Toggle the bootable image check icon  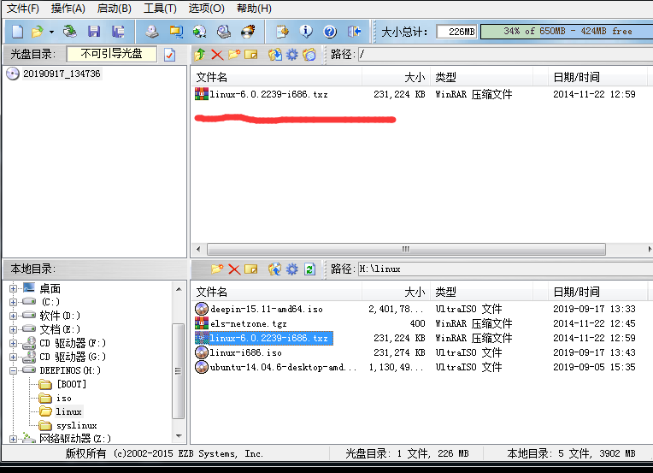[x=169, y=55]
